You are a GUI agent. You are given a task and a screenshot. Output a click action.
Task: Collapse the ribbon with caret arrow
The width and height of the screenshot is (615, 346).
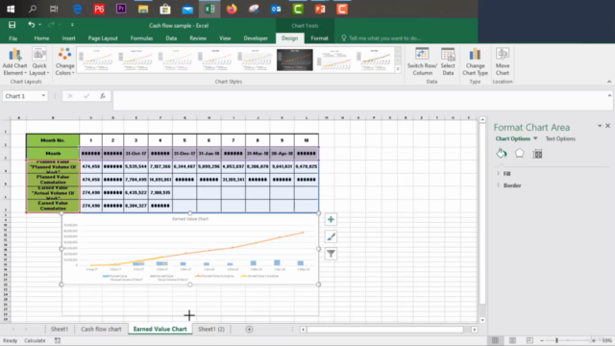click(609, 82)
